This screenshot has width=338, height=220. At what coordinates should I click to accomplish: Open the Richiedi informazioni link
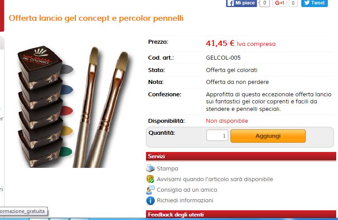pos(185,201)
